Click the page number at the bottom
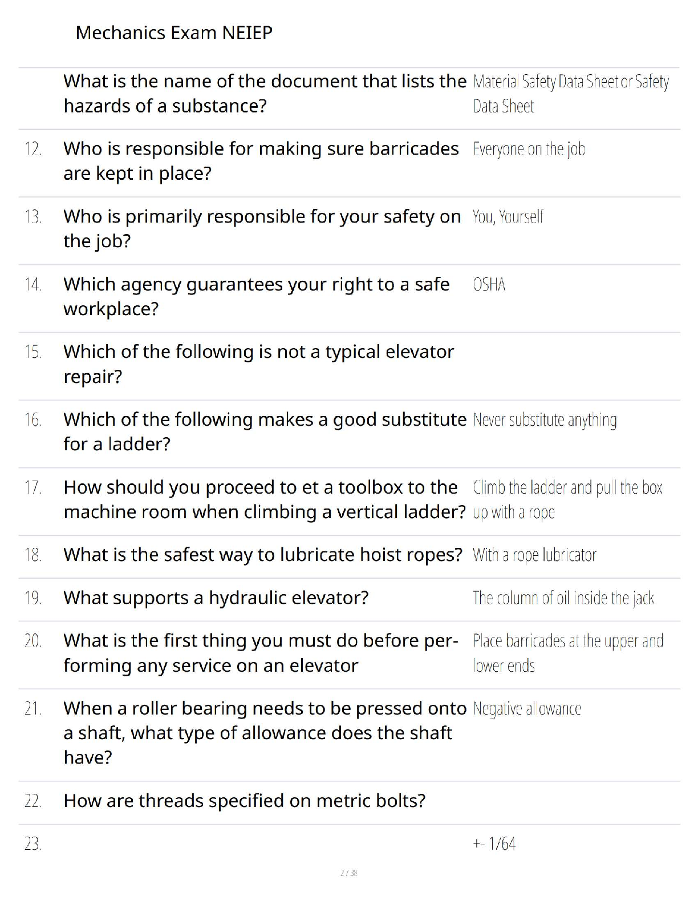The image size is (698, 904). pos(348,873)
